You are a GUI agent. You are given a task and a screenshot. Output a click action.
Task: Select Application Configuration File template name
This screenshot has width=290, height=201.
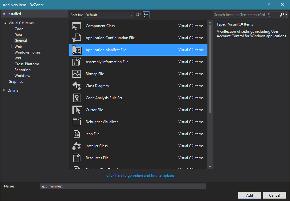pos(110,38)
